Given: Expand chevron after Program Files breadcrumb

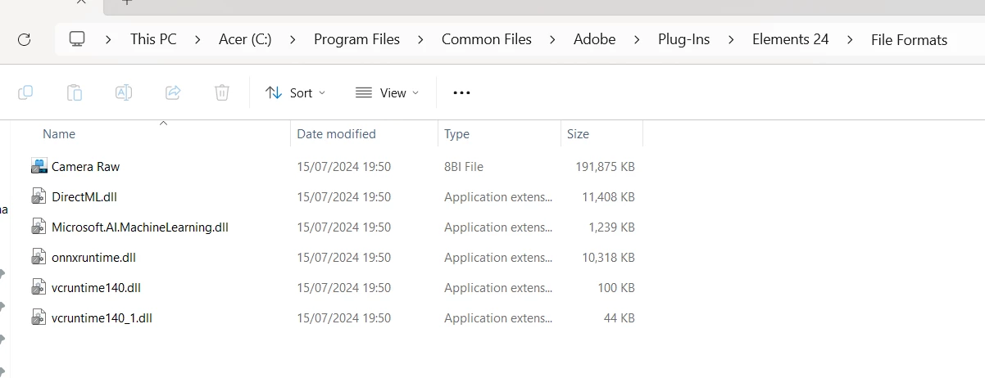Looking at the screenshot, I should (420, 39).
